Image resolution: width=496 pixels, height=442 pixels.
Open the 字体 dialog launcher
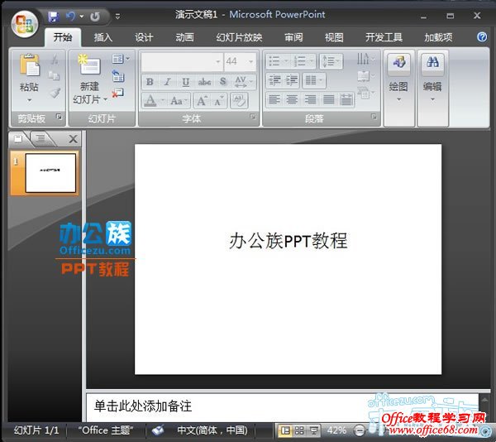click(x=252, y=118)
